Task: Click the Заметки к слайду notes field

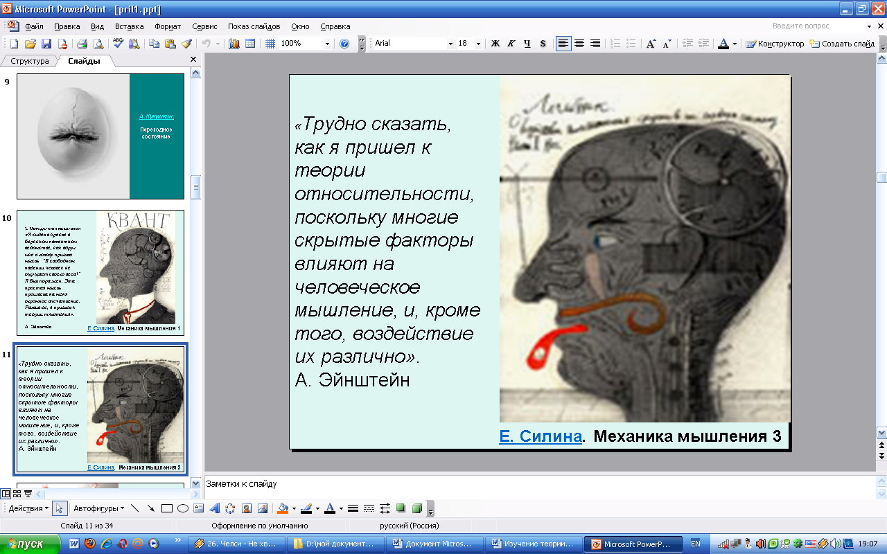Action: [541, 488]
